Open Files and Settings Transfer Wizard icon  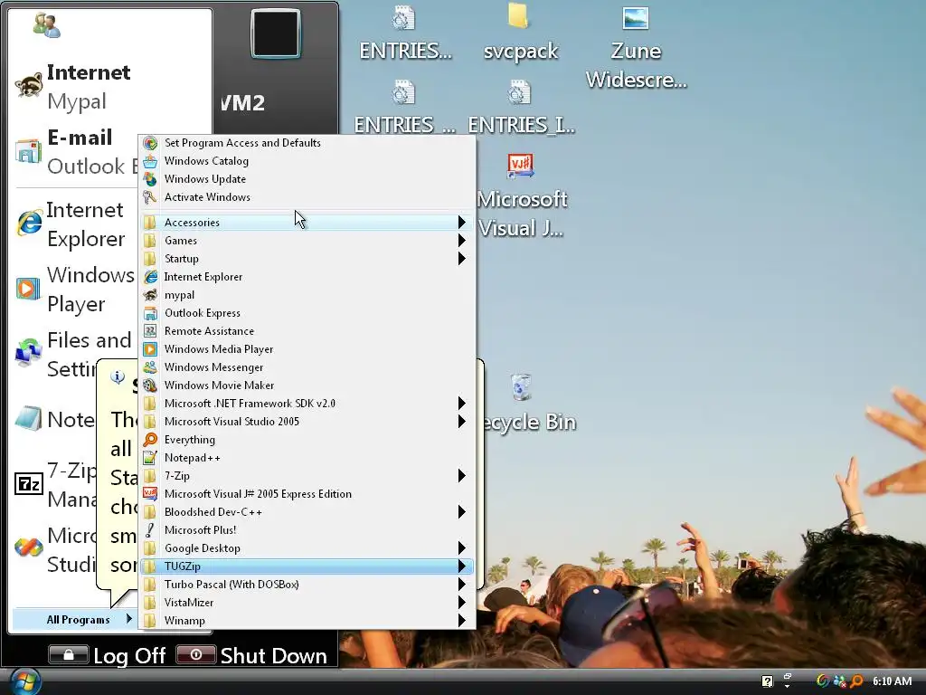(x=28, y=354)
